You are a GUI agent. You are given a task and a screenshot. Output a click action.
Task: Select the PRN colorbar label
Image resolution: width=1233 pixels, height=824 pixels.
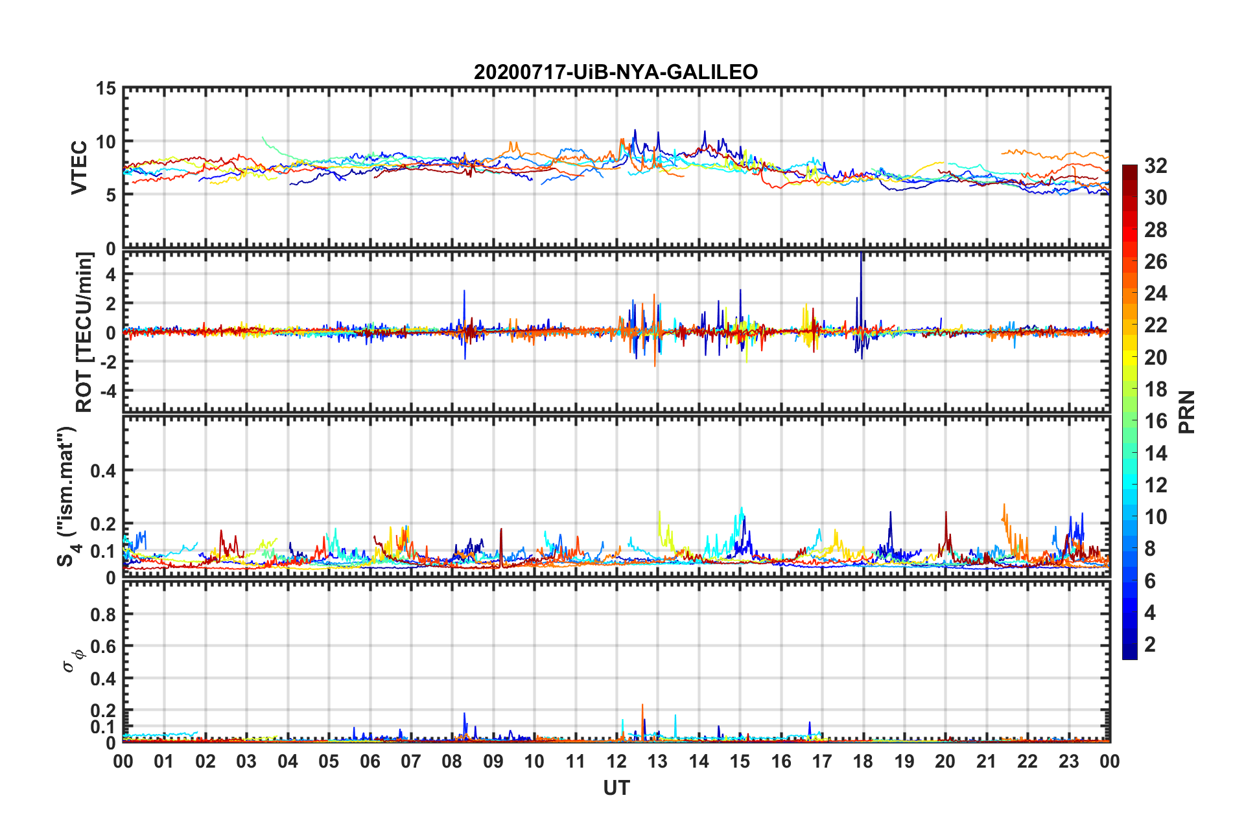[x=1186, y=412]
